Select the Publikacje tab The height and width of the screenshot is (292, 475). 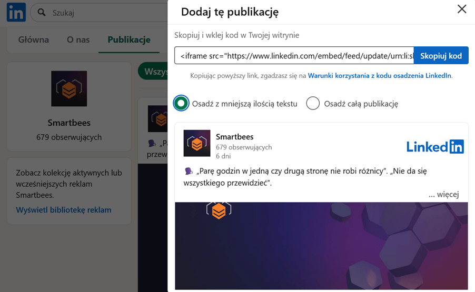129,39
